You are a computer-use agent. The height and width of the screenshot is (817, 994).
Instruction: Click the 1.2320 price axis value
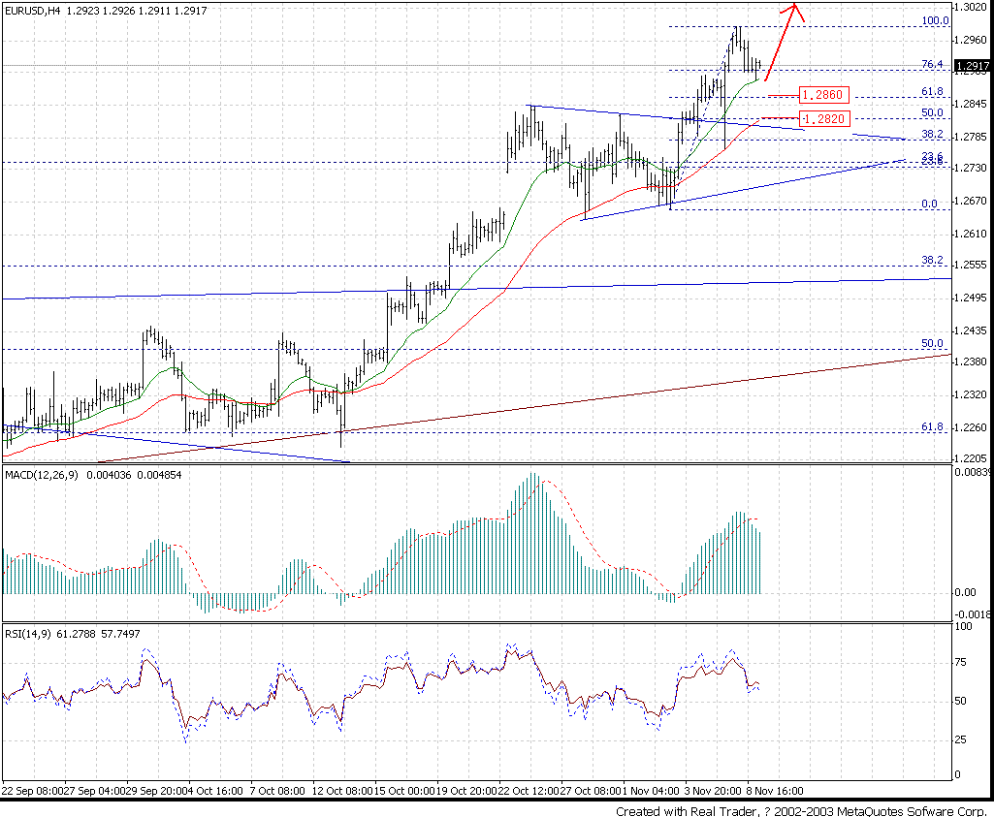(972, 393)
